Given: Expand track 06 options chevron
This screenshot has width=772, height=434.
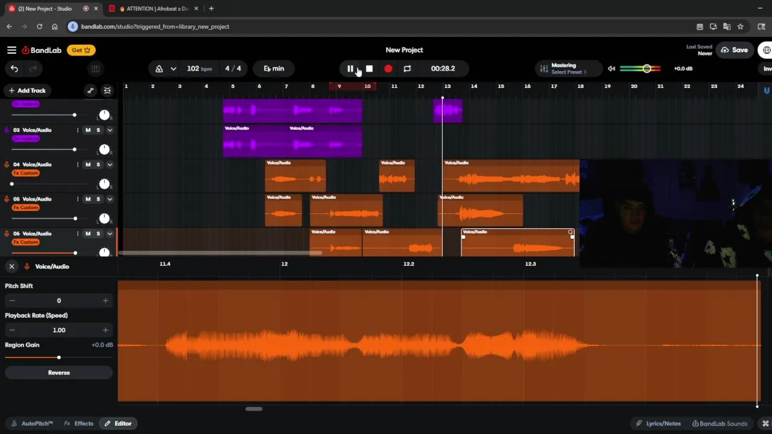Looking at the screenshot, I should [x=110, y=233].
